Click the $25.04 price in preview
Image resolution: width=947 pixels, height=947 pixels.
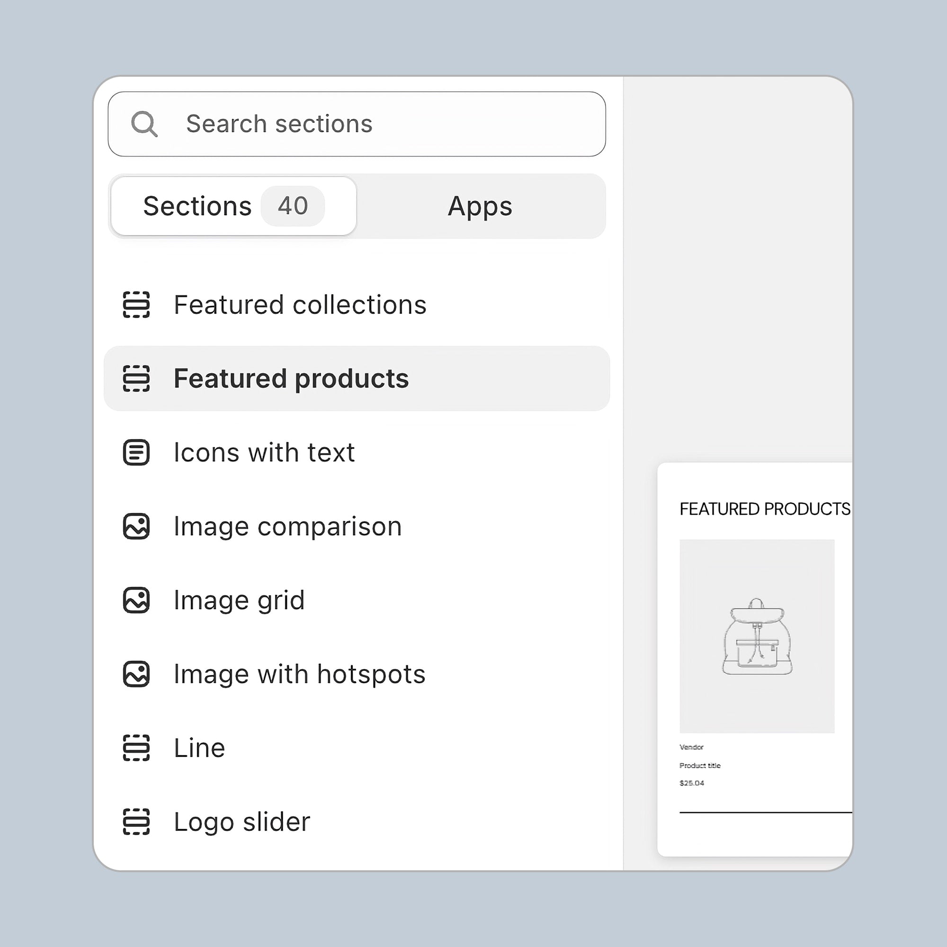[692, 783]
